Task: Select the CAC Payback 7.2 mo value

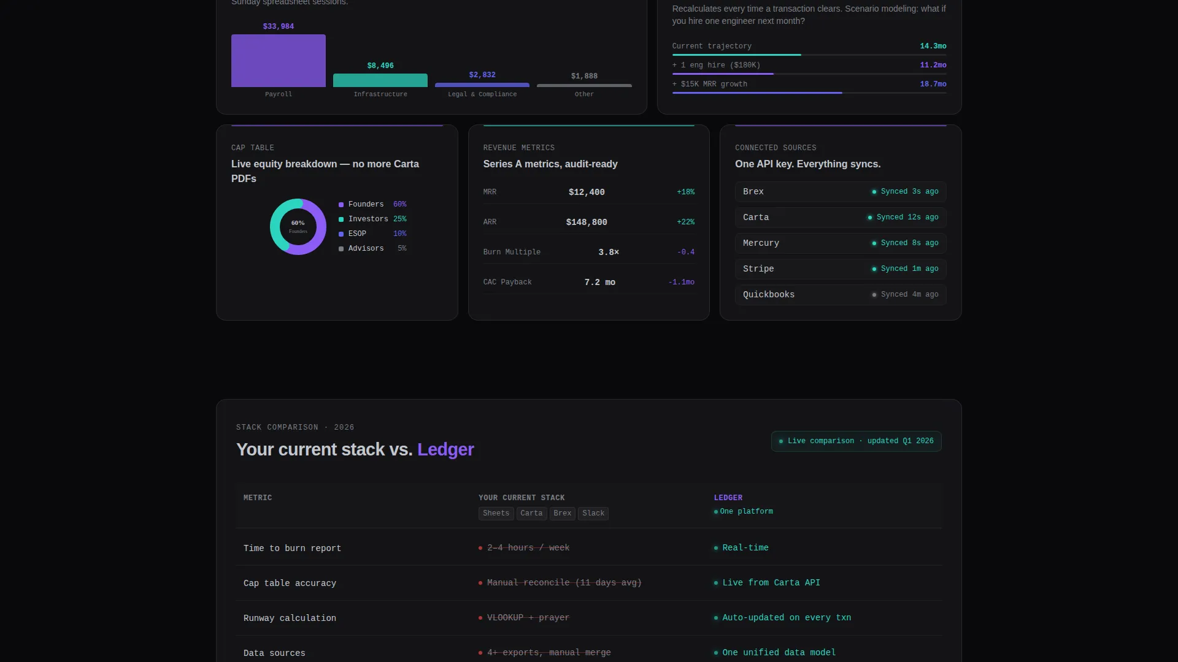Action: coord(600,282)
